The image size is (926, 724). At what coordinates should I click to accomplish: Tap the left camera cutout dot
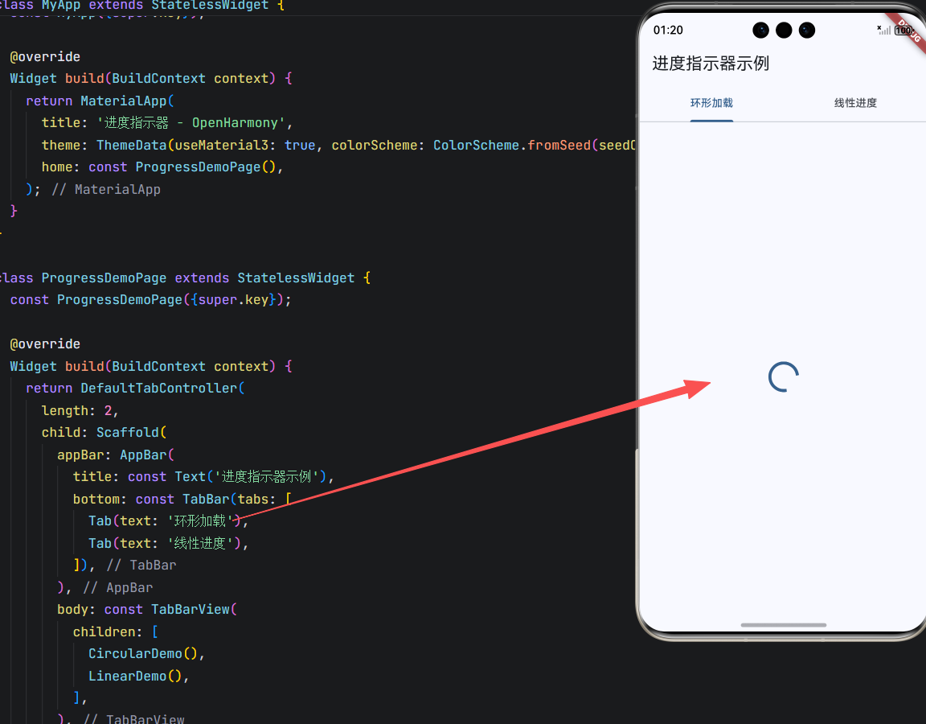tap(760, 30)
